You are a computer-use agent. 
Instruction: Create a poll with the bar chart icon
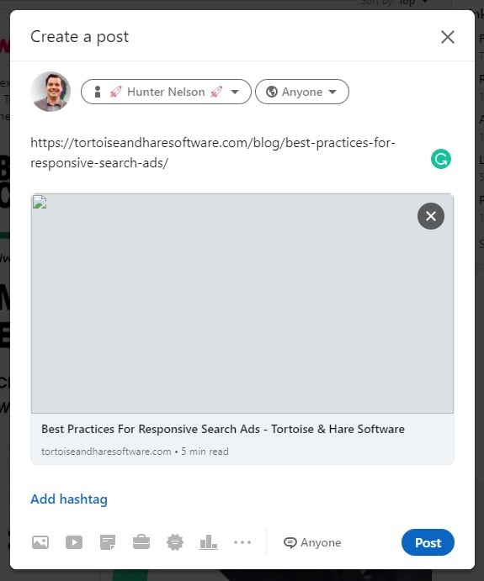pyautogui.click(x=209, y=542)
